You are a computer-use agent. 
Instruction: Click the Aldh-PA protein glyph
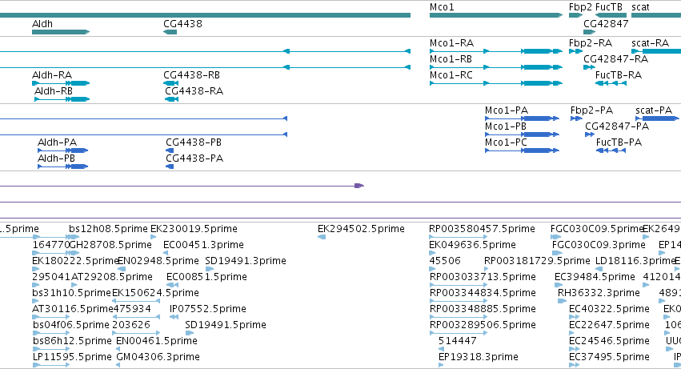[63, 150]
